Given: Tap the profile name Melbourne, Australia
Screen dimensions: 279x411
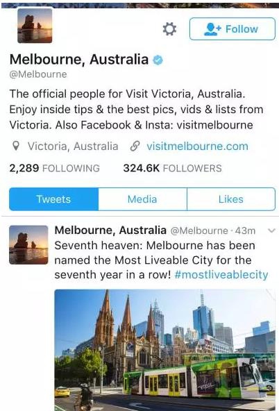Looking at the screenshot, I should point(79,60).
